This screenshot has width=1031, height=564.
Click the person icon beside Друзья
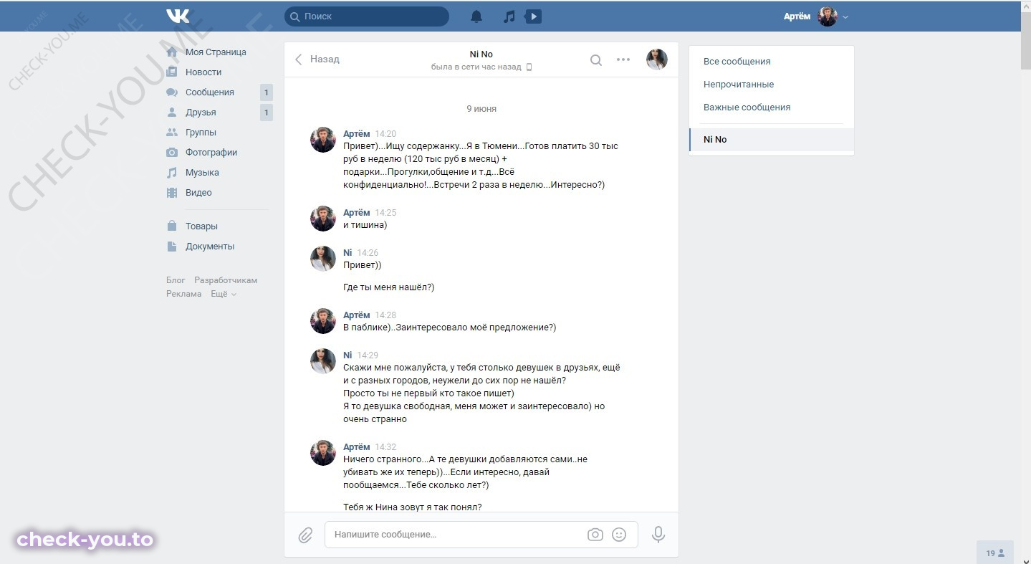coord(172,113)
